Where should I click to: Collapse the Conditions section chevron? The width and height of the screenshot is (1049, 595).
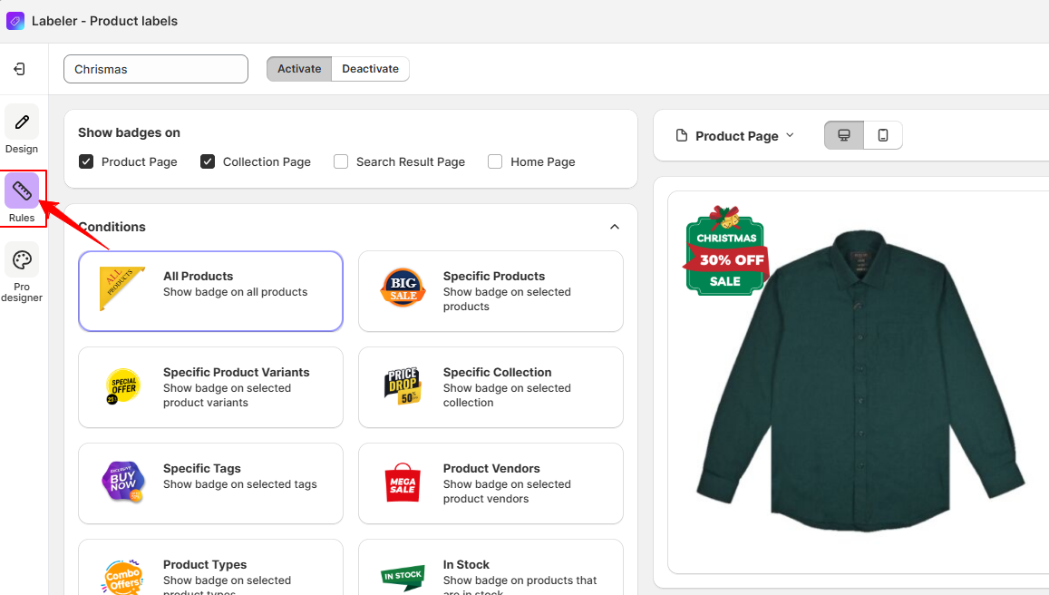coord(615,227)
